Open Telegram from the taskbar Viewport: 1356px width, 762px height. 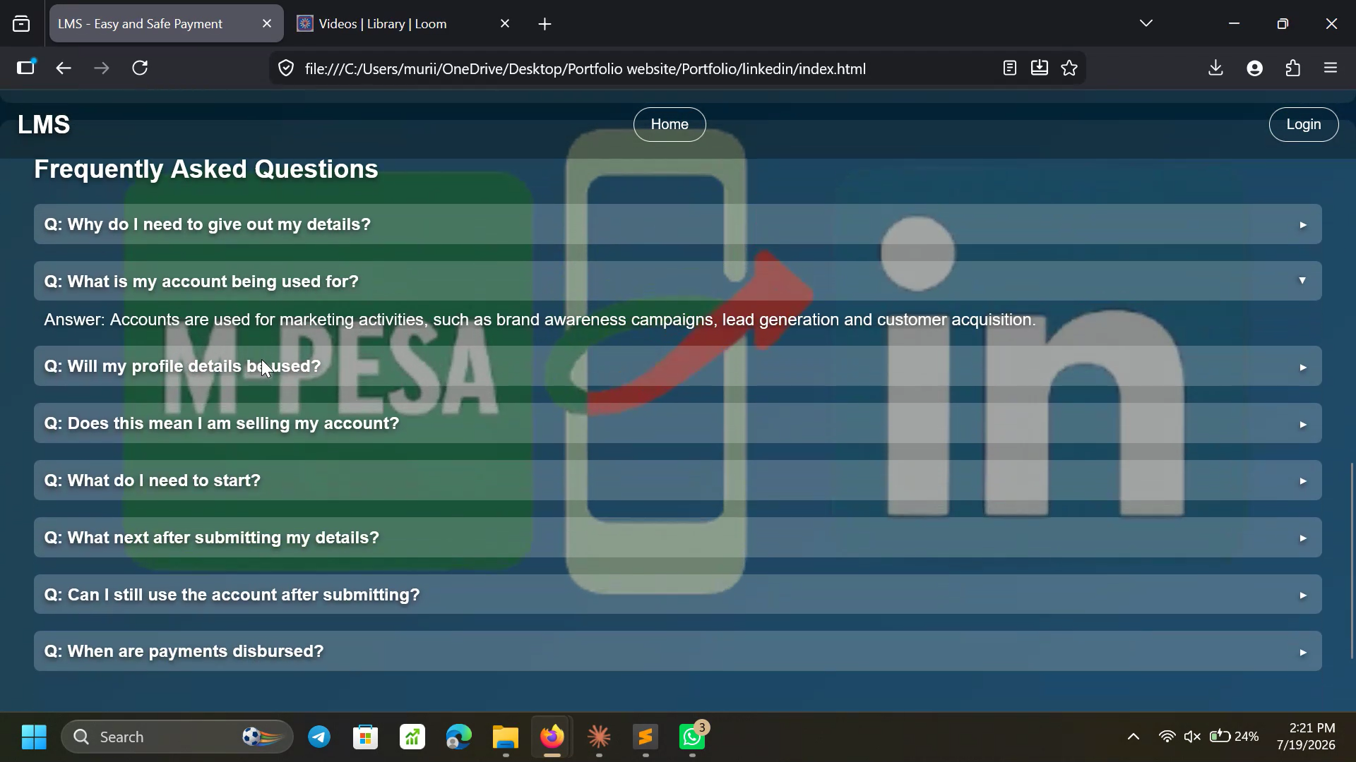click(x=319, y=737)
